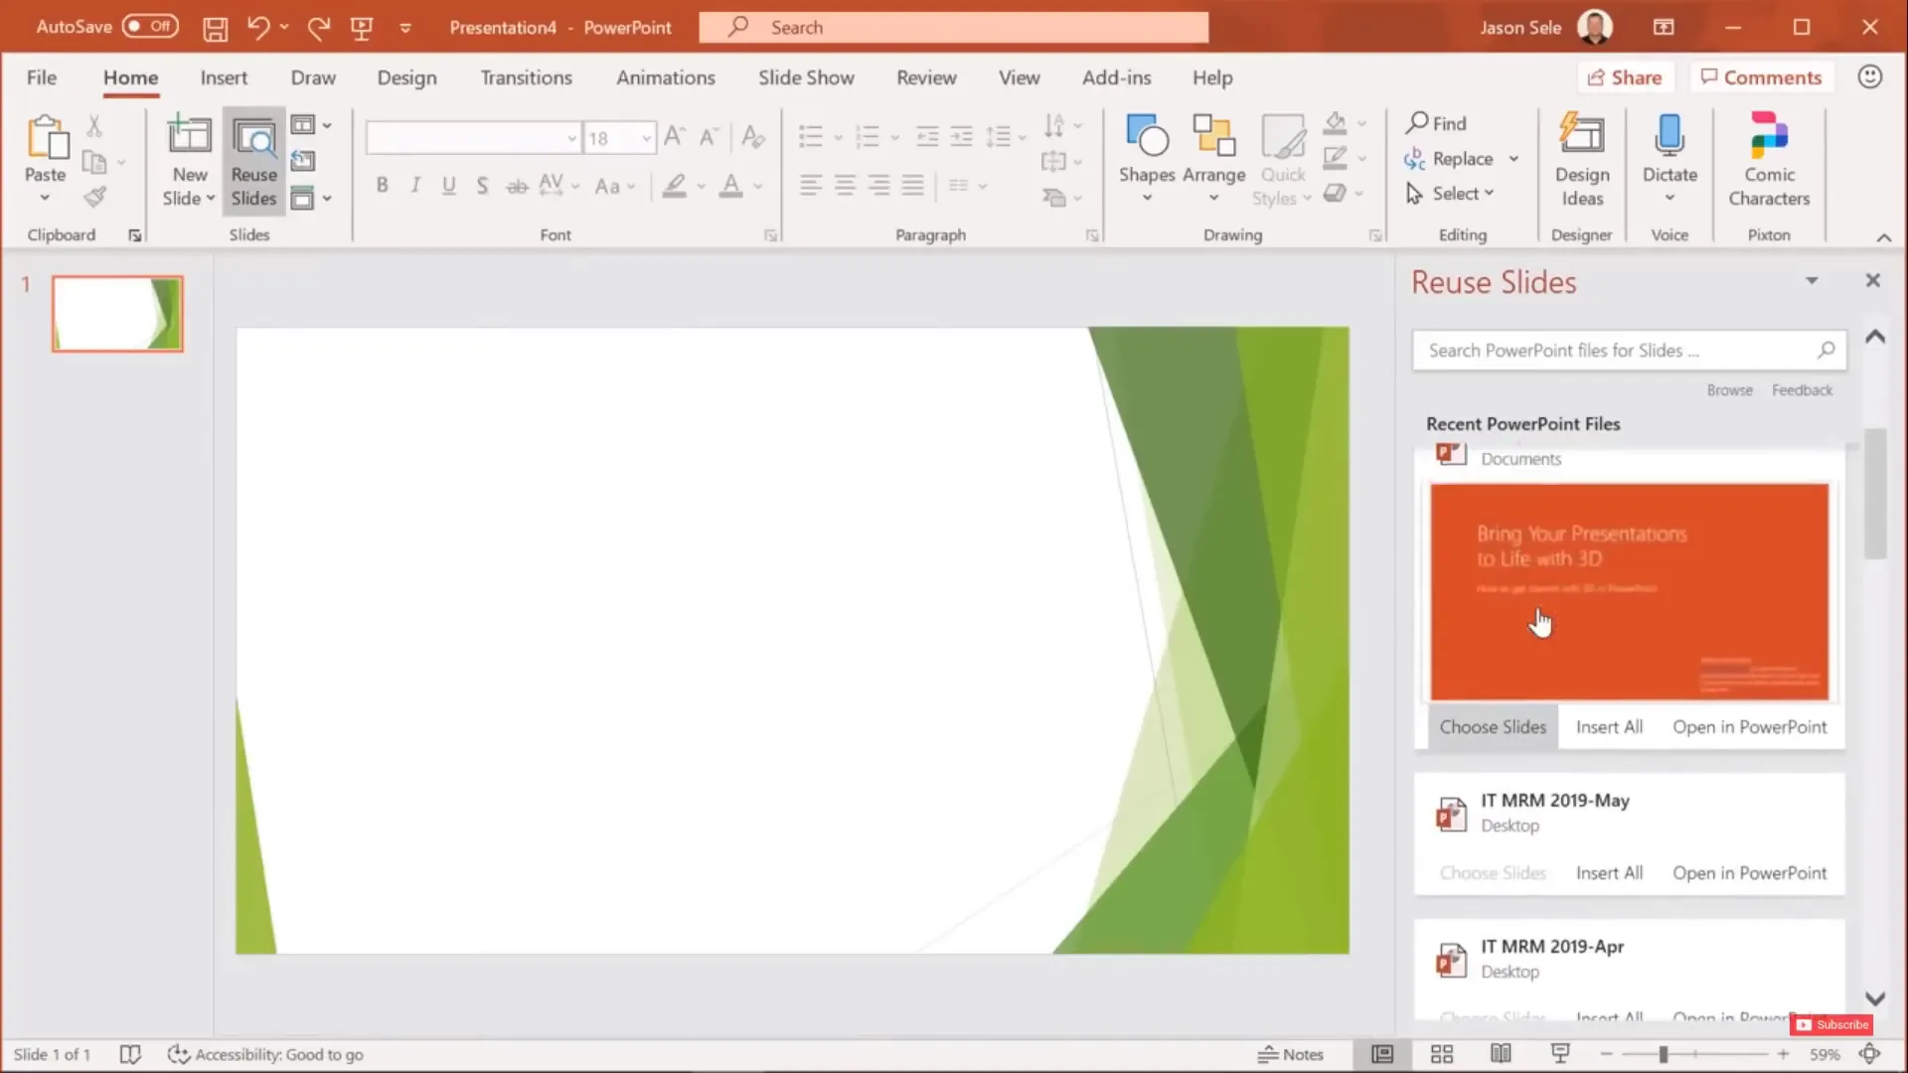Apply text shadow

tap(482, 186)
